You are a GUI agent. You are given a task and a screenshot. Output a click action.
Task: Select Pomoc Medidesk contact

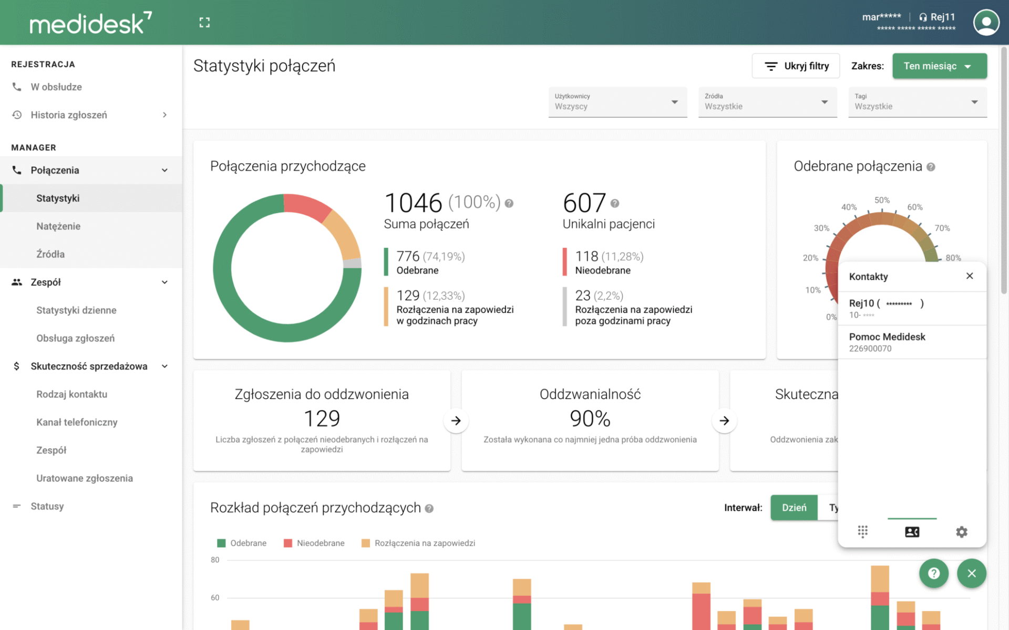(x=912, y=342)
